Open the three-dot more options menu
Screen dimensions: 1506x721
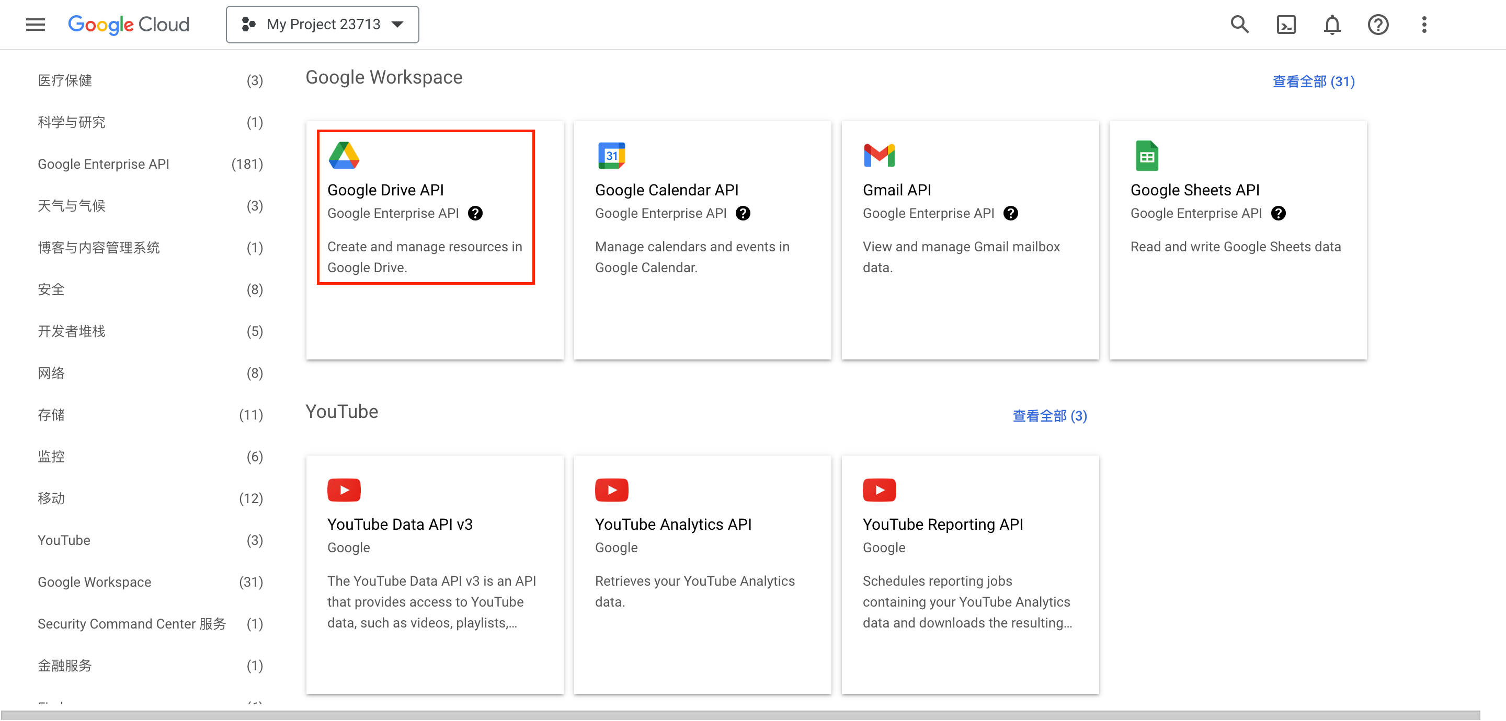[x=1424, y=25]
